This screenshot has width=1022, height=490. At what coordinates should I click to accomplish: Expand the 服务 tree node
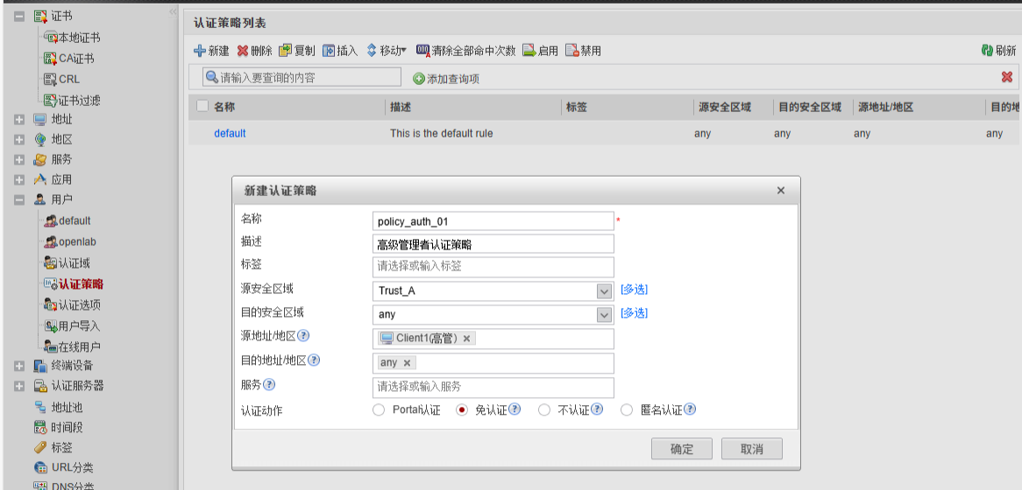(19, 160)
